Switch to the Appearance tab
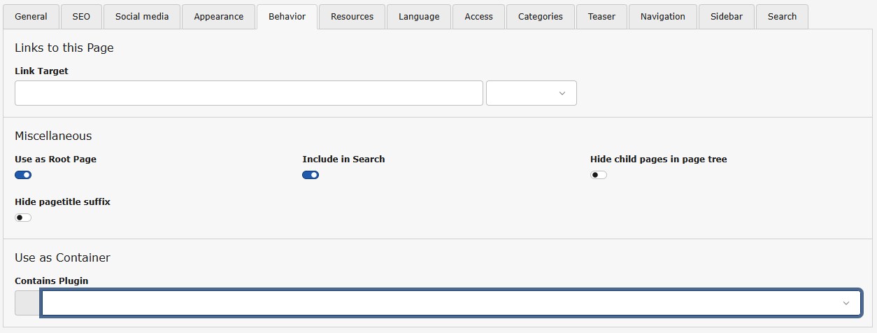Screen dimensions: 877x333 tap(218, 17)
